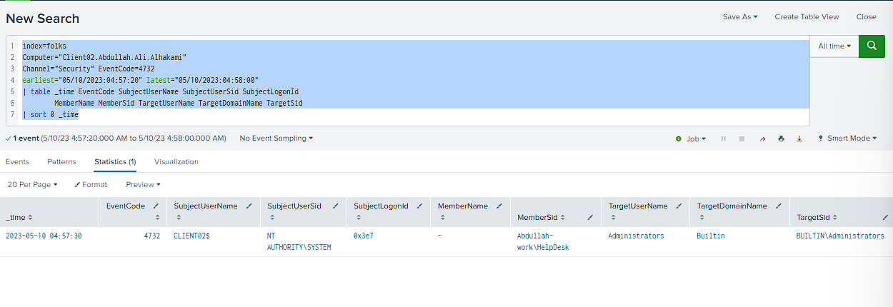893x307 pixels.
Task: Click 0x3e7 logon ID value
Action: tap(364, 236)
